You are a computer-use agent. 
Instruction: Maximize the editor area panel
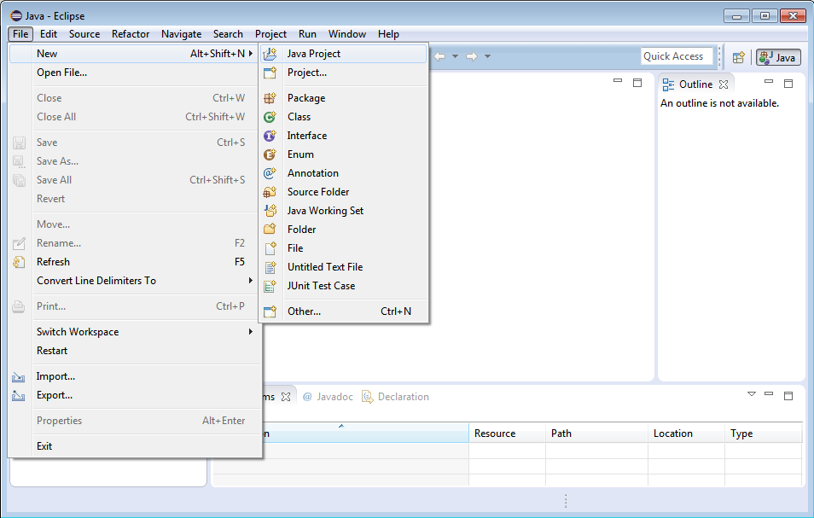[x=637, y=83]
